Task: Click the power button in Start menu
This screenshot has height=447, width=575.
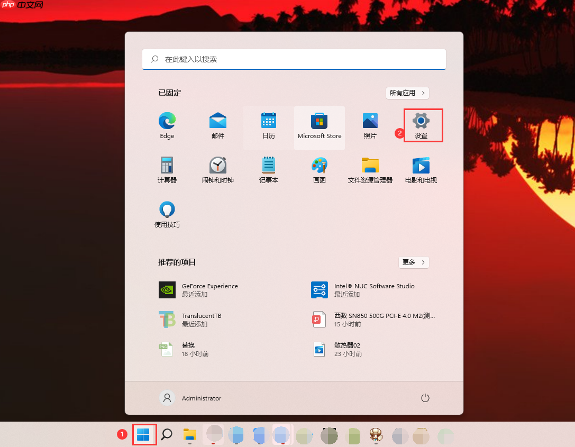Action: pyautogui.click(x=425, y=397)
